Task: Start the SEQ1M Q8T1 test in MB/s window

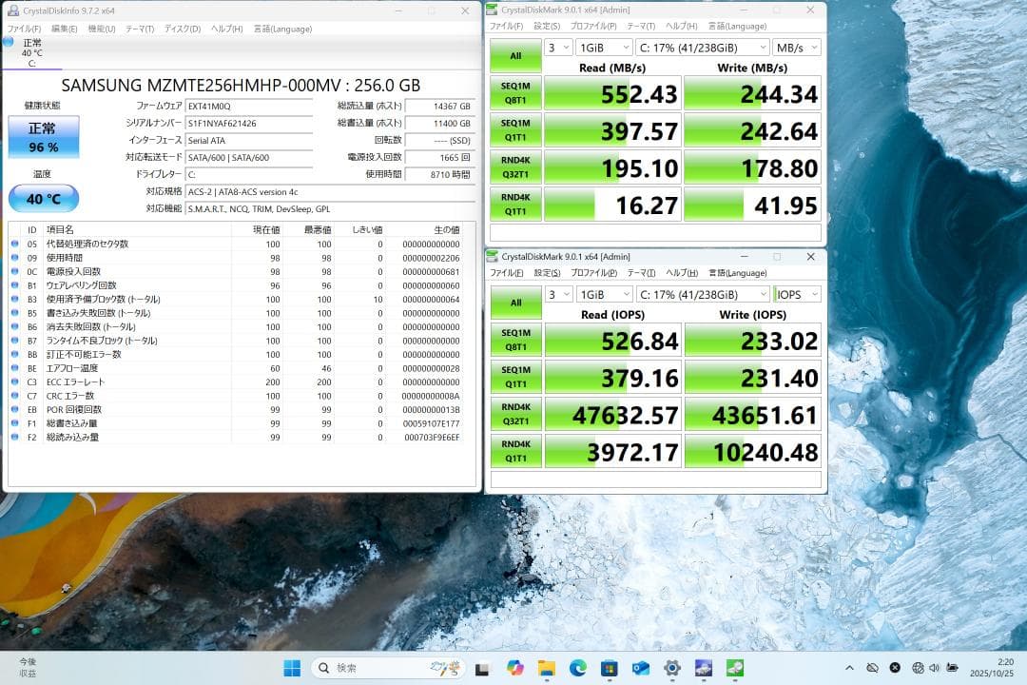Action: click(514, 92)
